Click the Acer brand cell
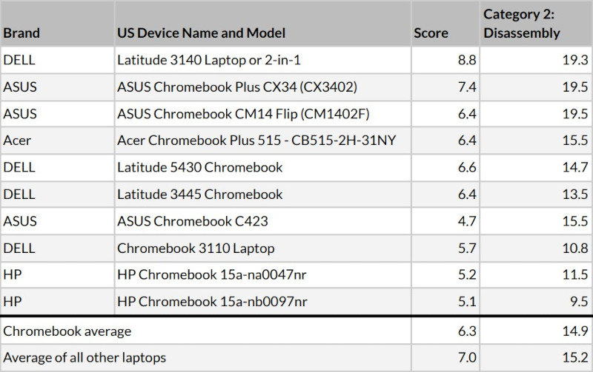 coord(18,140)
